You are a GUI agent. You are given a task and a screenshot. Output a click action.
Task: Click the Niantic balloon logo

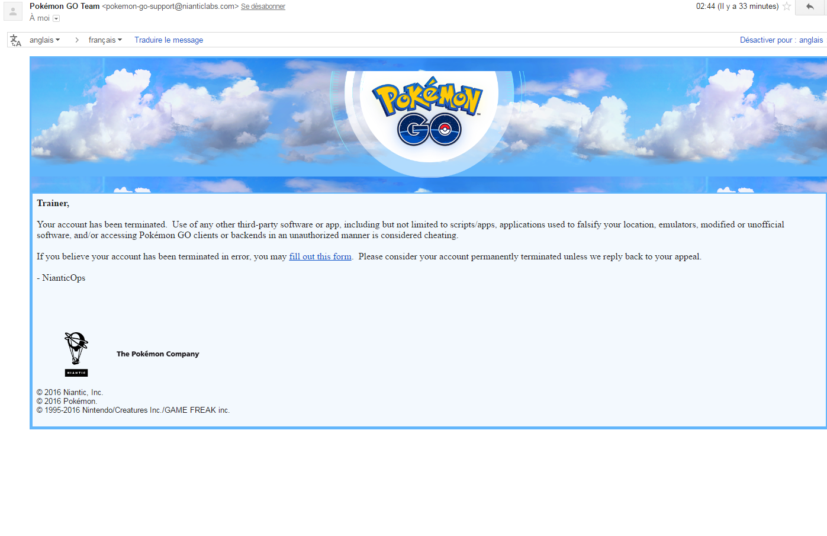(76, 354)
